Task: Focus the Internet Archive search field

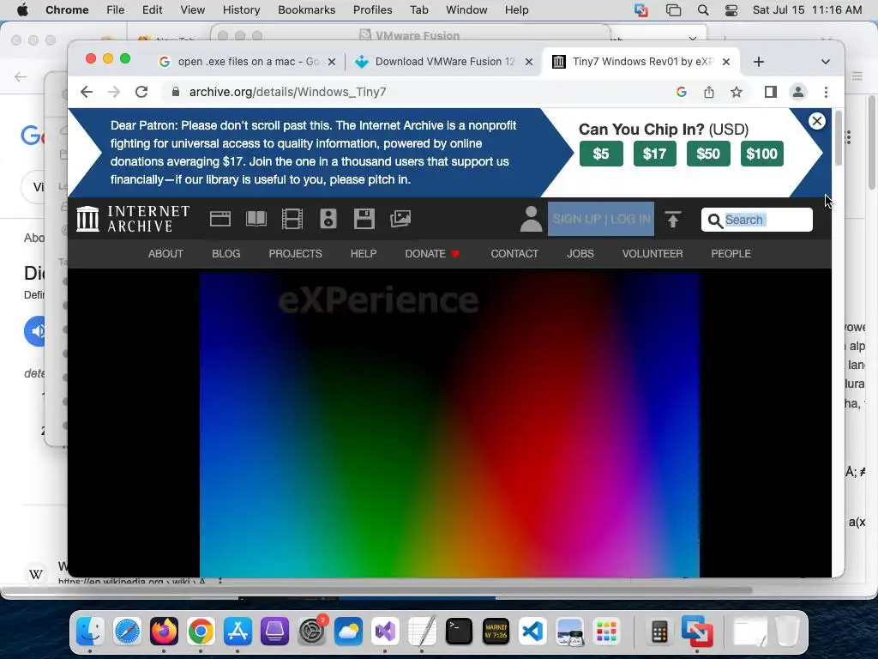Action: pyautogui.click(x=756, y=220)
